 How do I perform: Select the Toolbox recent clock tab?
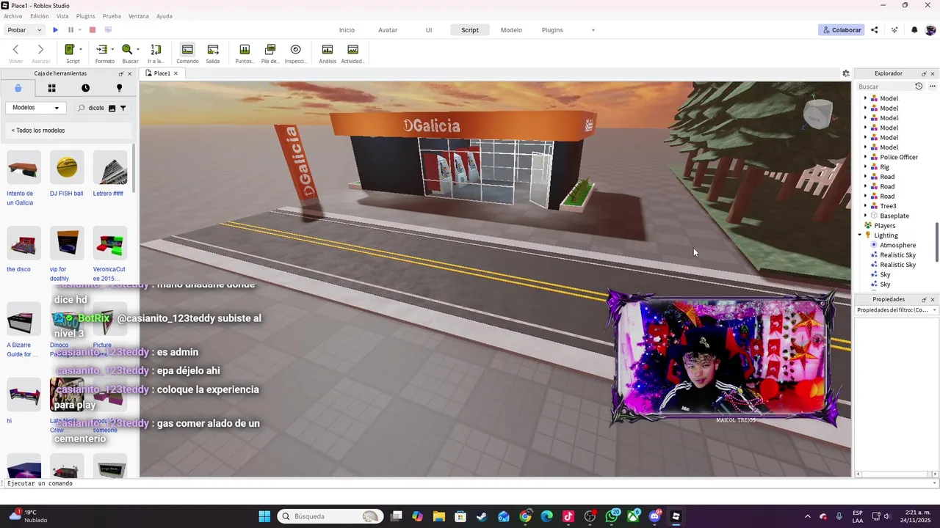click(85, 88)
